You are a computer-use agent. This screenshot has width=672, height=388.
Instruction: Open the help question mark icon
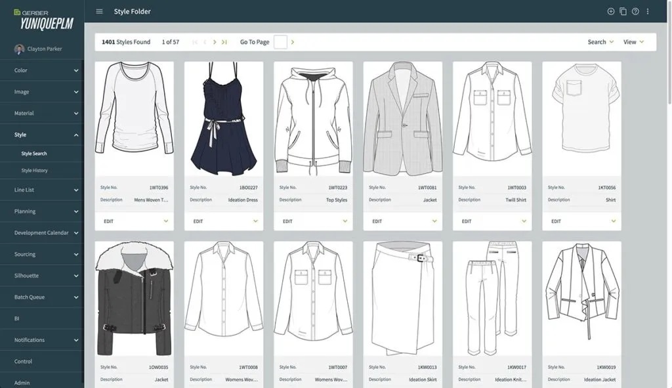click(635, 12)
